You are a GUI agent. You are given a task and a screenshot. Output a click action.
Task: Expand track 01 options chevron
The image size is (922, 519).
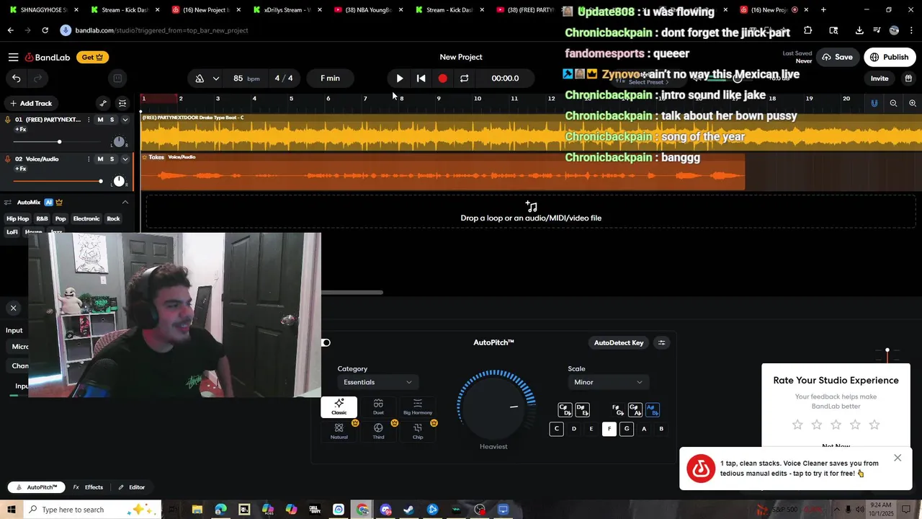click(x=125, y=120)
